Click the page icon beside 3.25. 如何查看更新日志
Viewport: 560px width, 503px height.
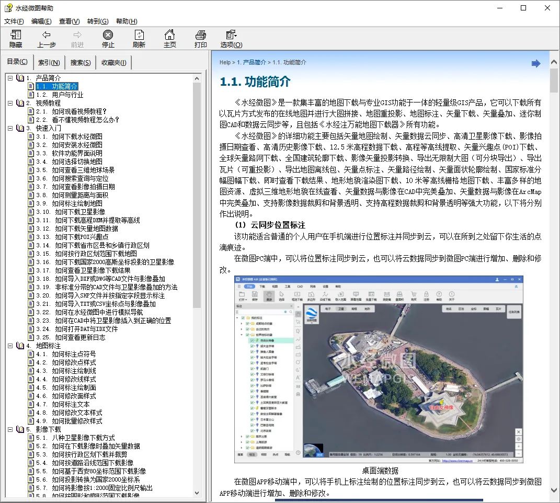point(31,337)
